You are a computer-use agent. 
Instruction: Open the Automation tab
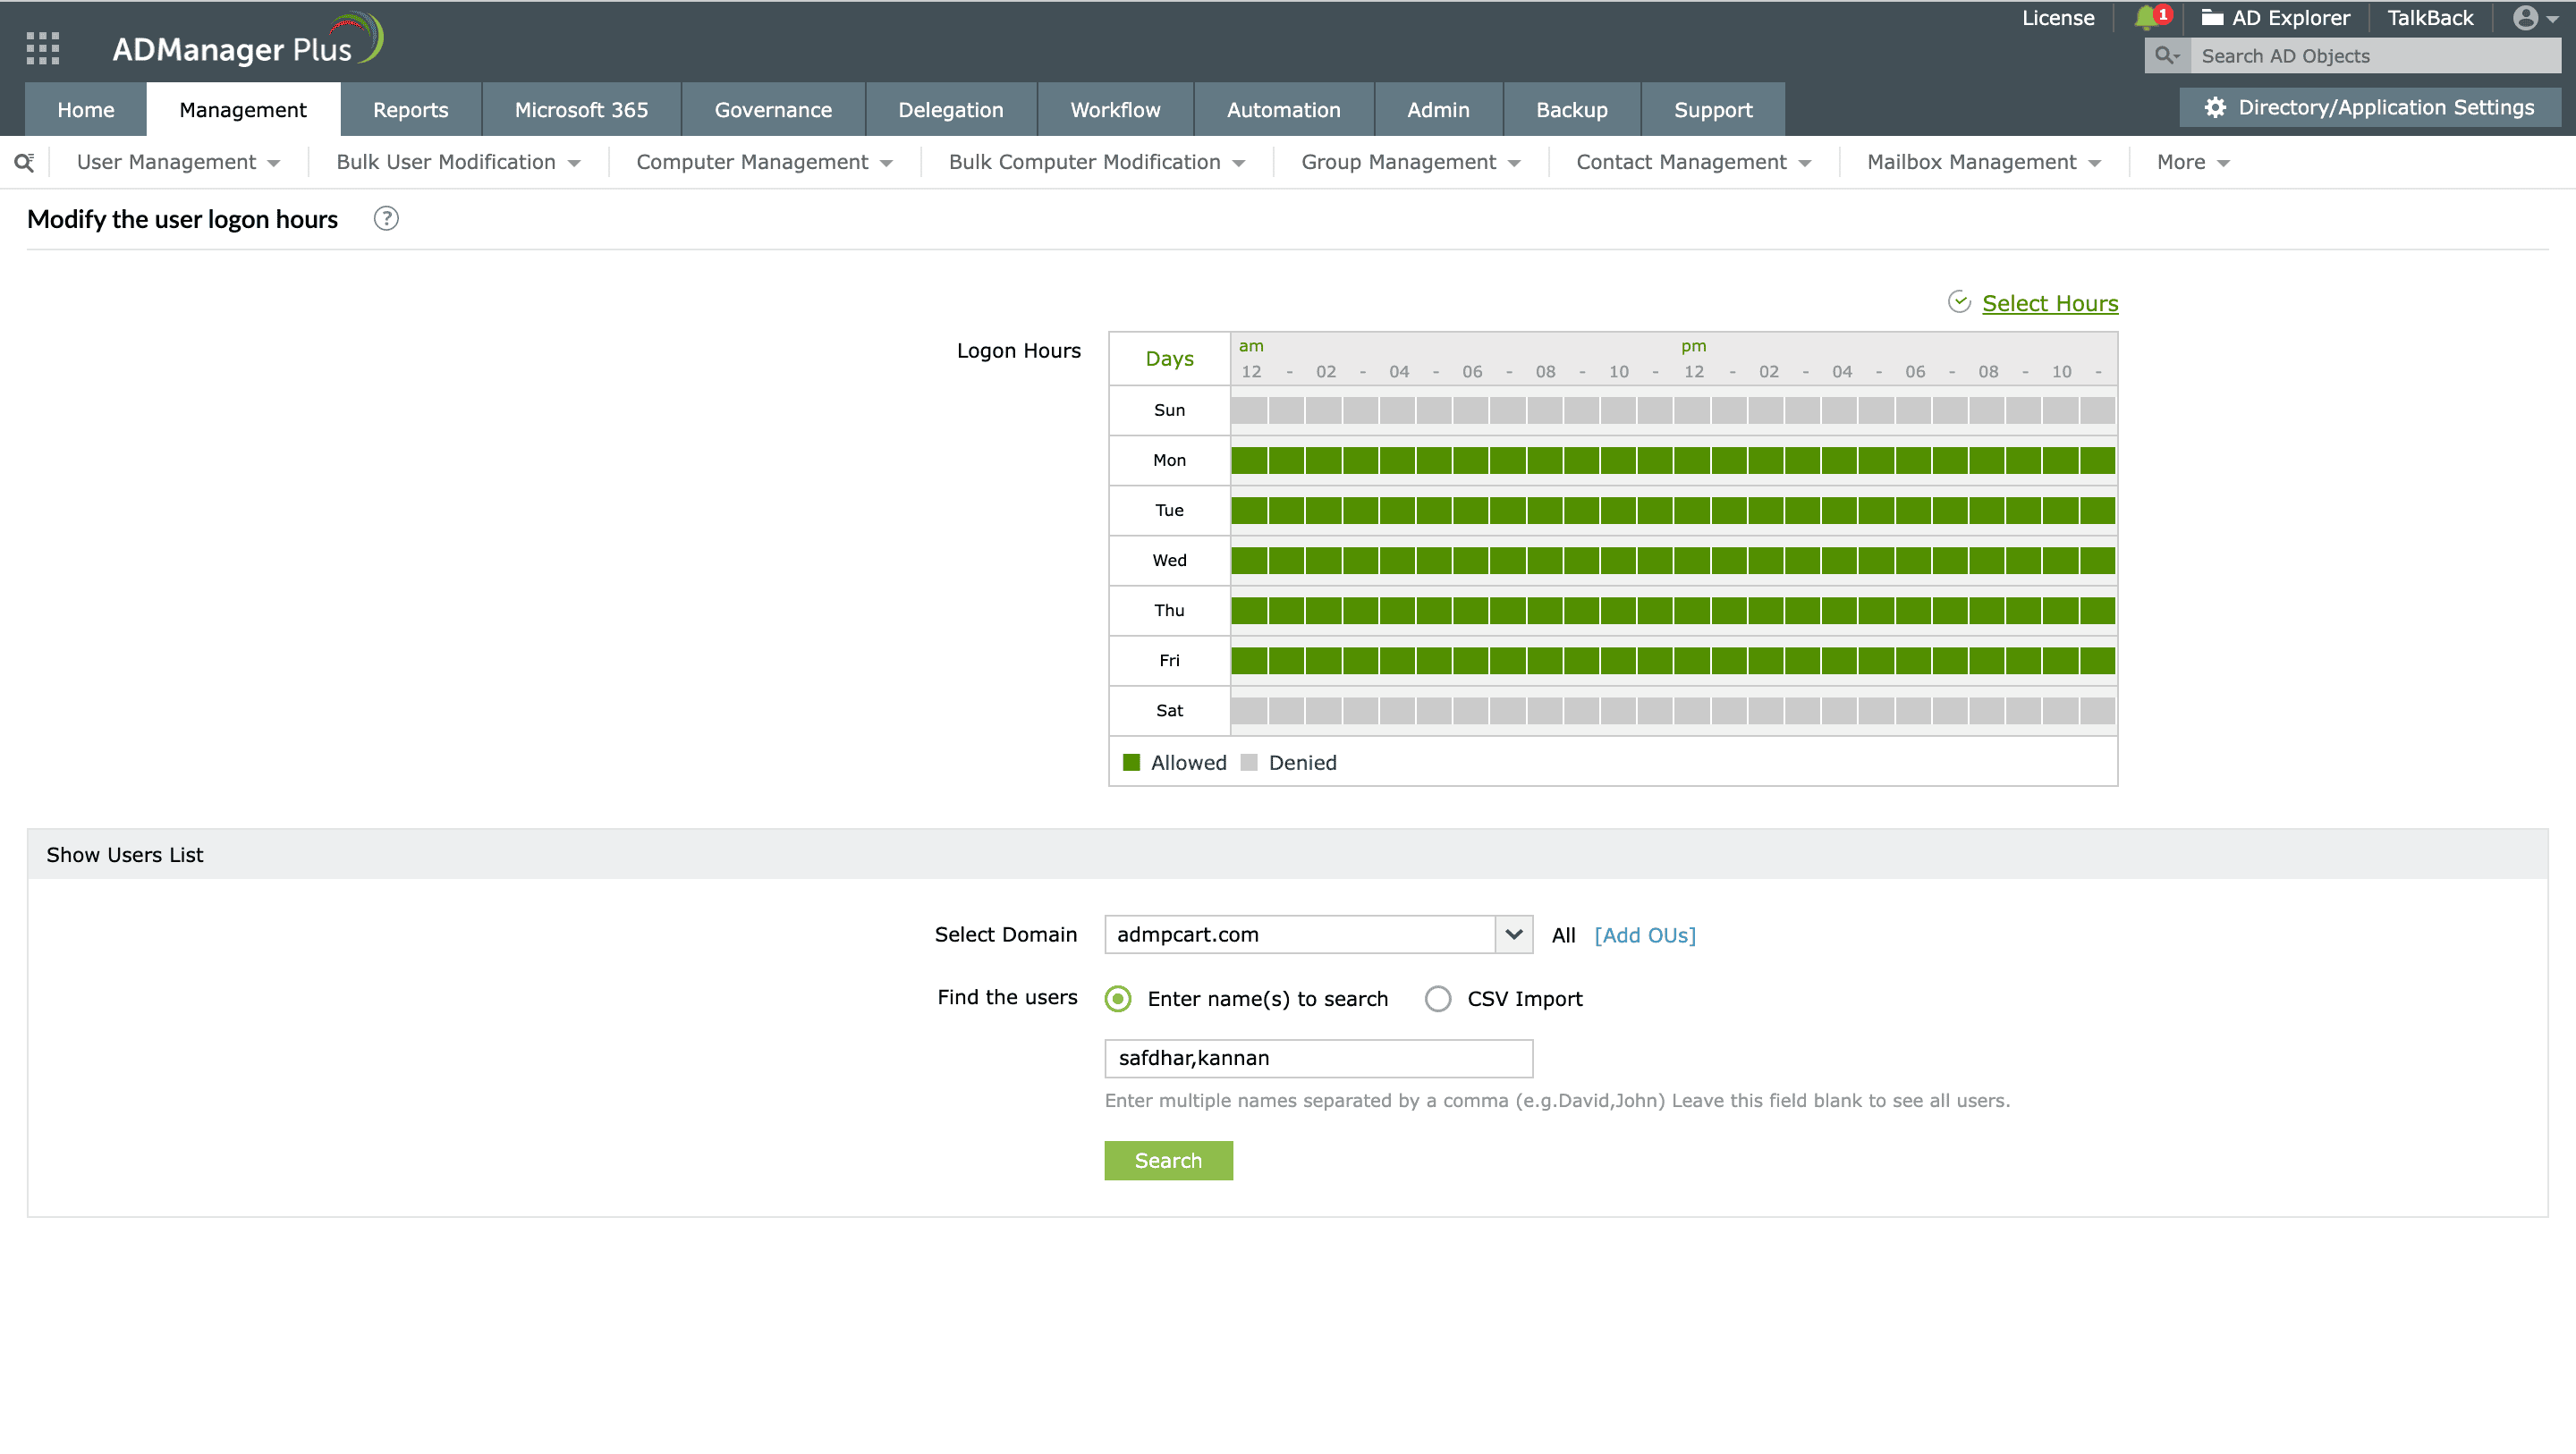tap(1283, 109)
